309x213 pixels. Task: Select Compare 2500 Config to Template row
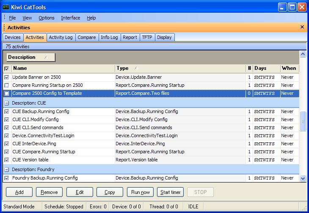click(x=151, y=93)
